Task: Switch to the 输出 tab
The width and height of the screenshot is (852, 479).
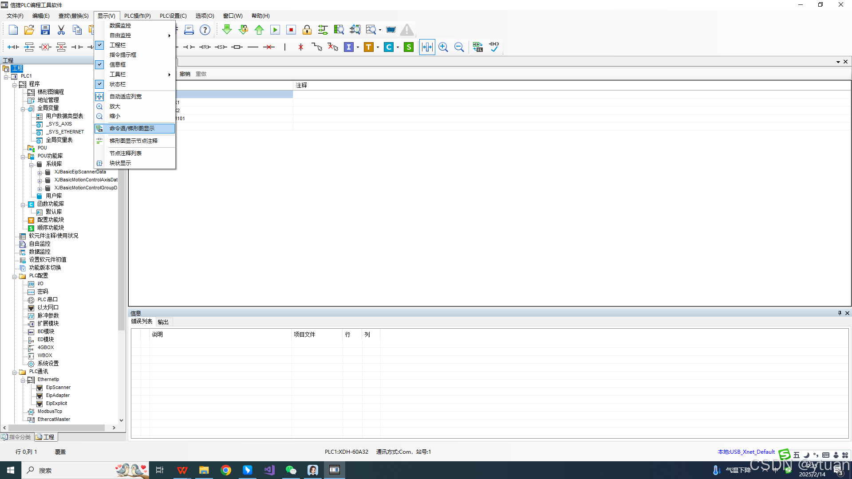Action: [x=163, y=322]
